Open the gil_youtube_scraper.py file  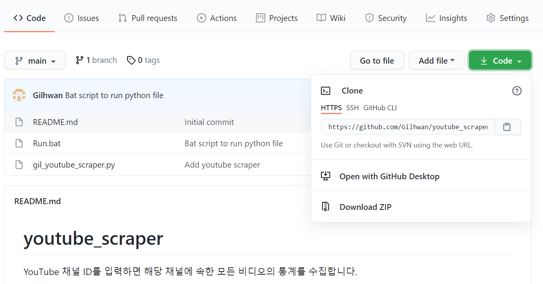(x=74, y=165)
